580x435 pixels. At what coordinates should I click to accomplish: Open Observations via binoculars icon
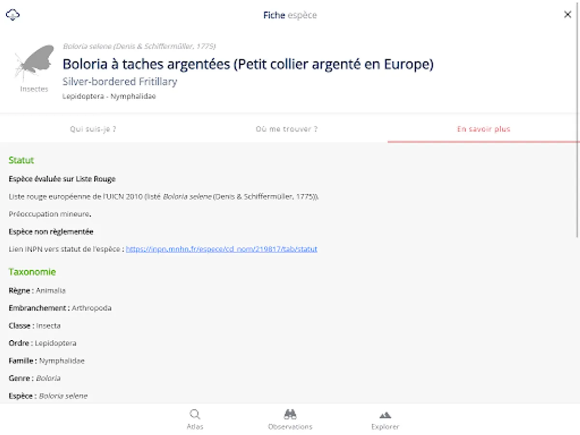click(x=290, y=415)
